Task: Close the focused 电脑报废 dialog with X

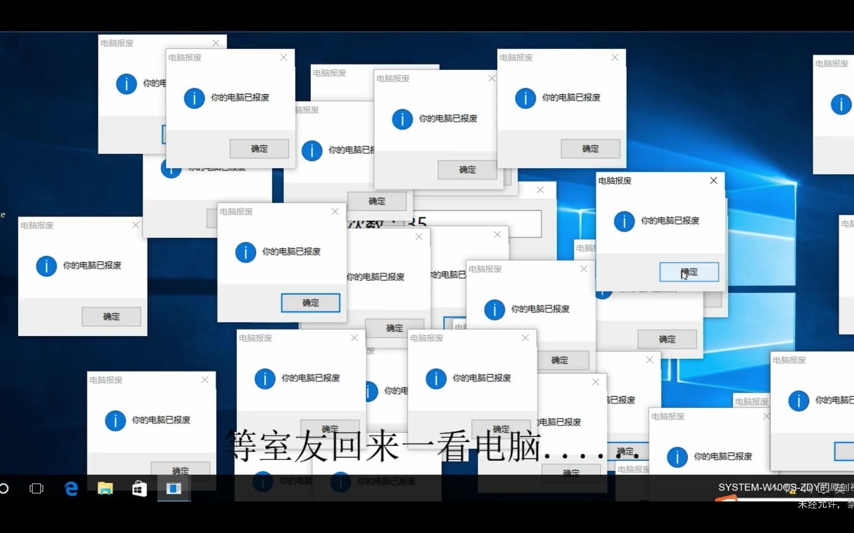Action: [713, 180]
